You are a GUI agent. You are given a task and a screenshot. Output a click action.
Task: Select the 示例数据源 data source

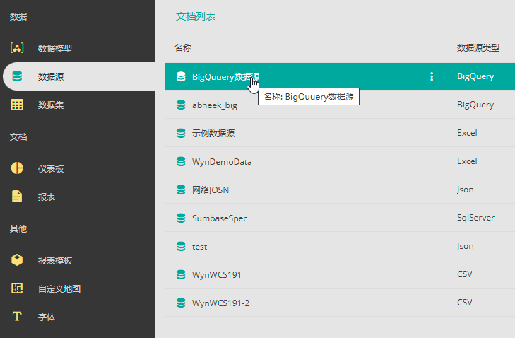pyautogui.click(x=213, y=133)
